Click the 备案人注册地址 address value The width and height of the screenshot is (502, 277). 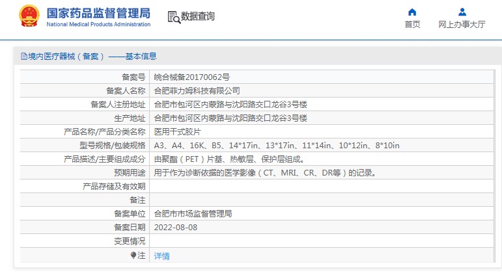(x=230, y=105)
